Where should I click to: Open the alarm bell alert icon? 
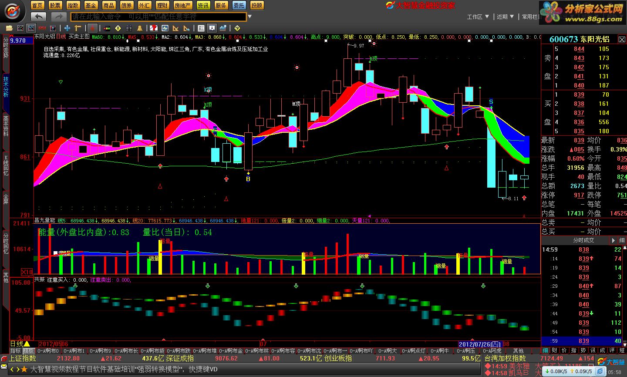(x=140, y=28)
